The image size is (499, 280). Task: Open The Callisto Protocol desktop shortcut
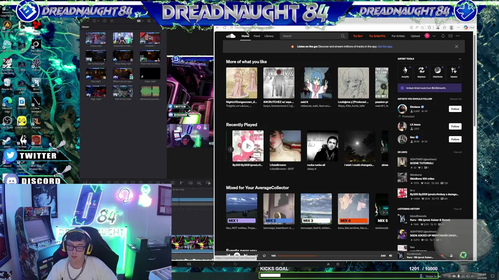tap(36, 48)
